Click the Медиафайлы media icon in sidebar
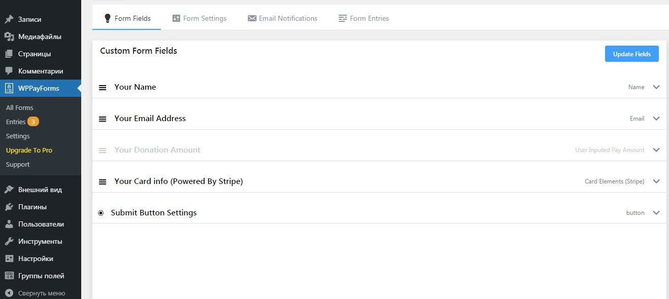The width and height of the screenshot is (669, 299). point(9,36)
